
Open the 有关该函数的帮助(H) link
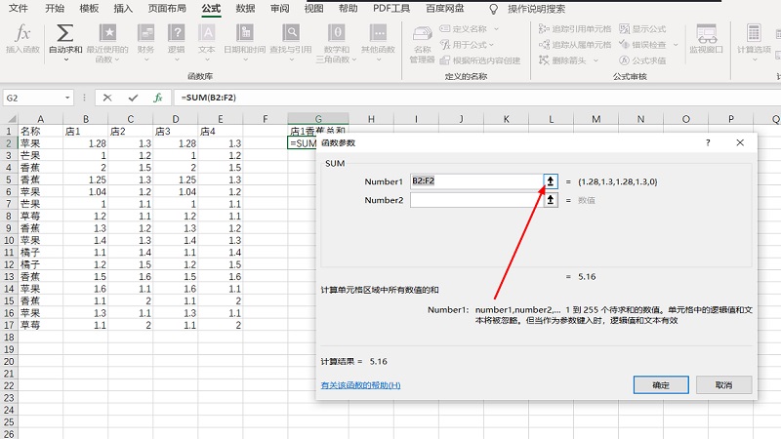pyautogui.click(x=360, y=385)
